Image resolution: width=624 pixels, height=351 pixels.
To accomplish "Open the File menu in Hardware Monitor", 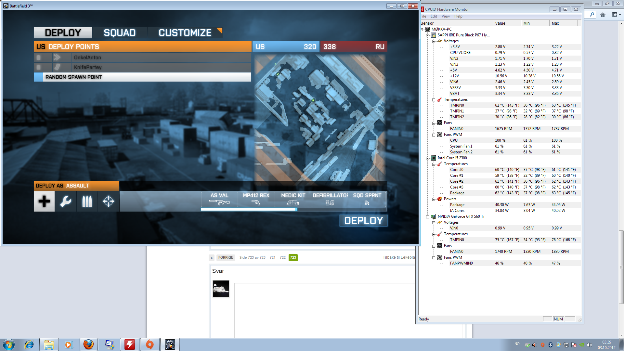I will [x=423, y=16].
